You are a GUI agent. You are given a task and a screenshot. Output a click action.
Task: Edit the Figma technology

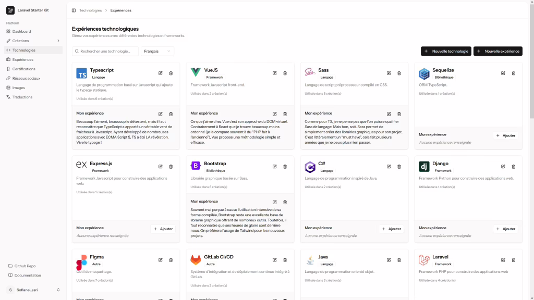pyautogui.click(x=161, y=260)
